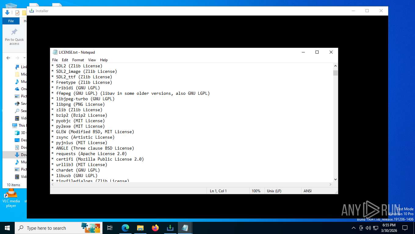Image resolution: width=415 pixels, height=234 pixels.
Task: Launch Firefox from the taskbar
Action: [155, 228]
